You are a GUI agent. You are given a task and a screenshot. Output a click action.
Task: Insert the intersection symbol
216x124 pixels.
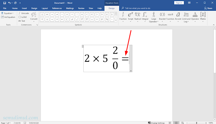click(97, 20)
